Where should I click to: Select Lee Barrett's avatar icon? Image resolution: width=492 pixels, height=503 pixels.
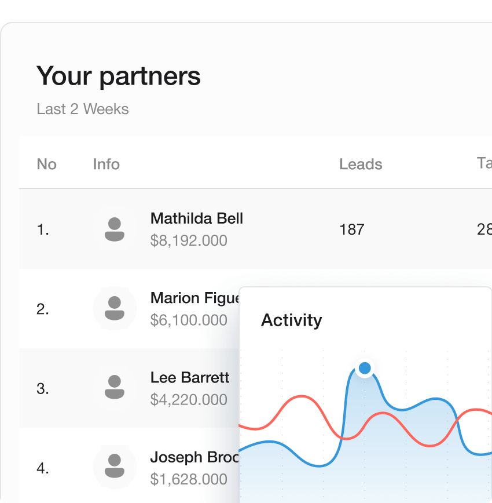pyautogui.click(x=115, y=388)
